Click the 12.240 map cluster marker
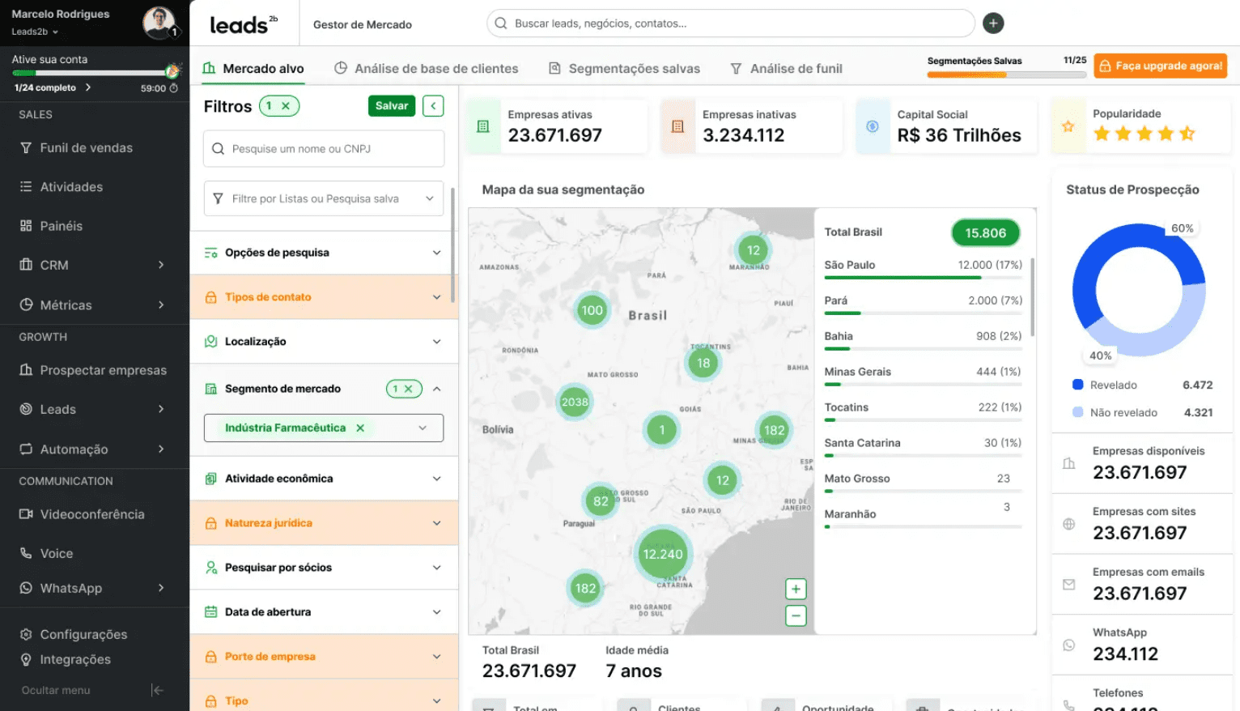 tap(663, 554)
